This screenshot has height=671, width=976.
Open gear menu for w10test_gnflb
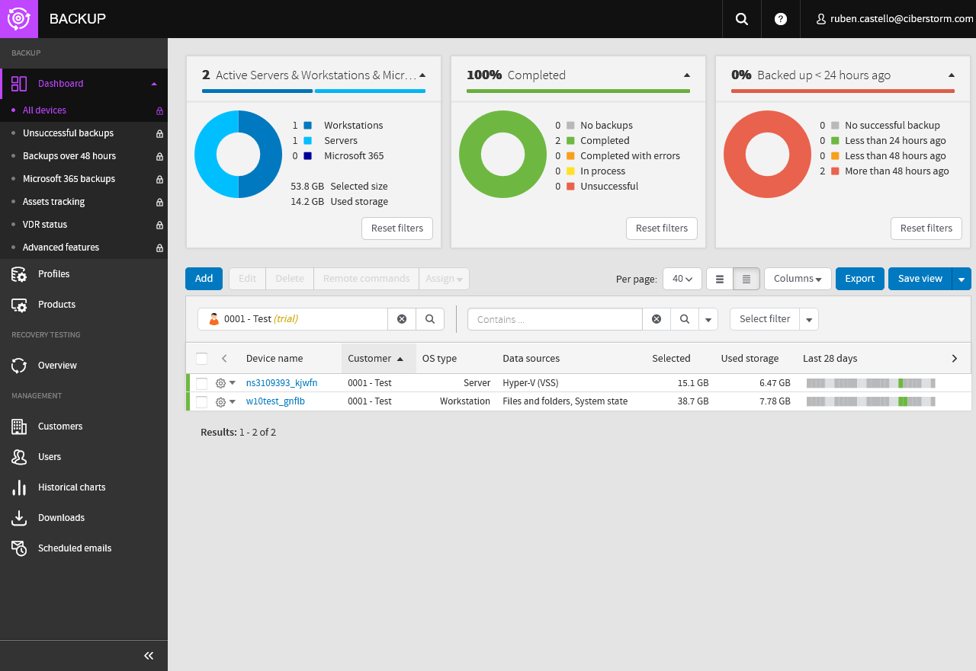(x=226, y=401)
